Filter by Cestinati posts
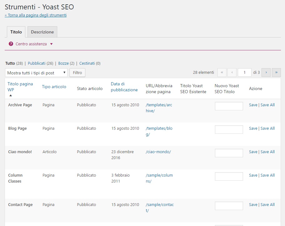 pos(87,63)
